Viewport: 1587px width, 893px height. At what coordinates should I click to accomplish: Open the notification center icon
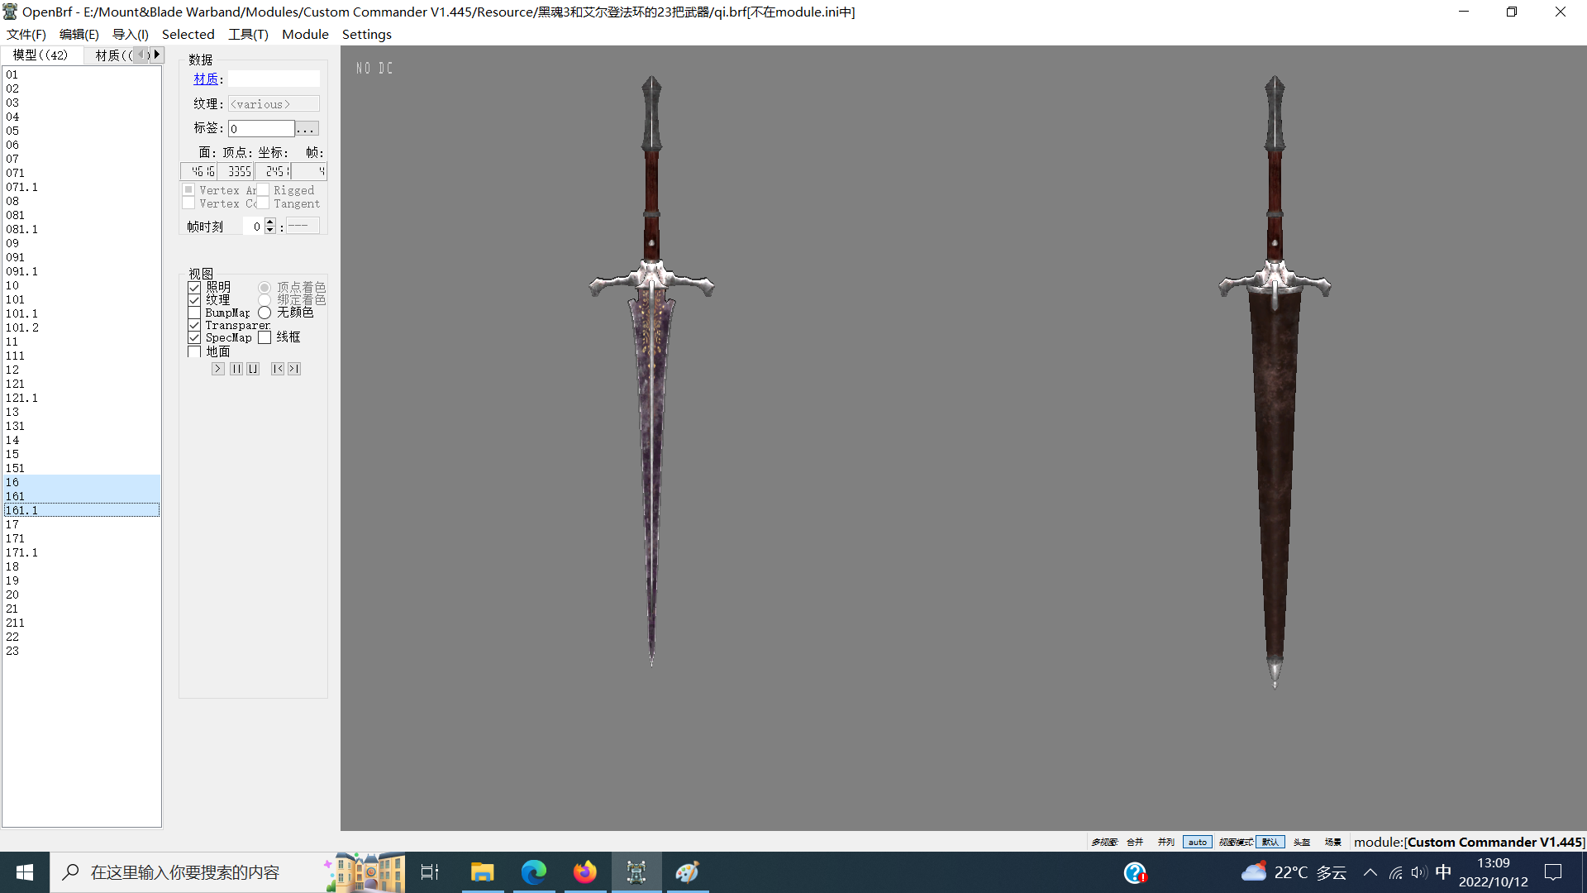point(1553,872)
